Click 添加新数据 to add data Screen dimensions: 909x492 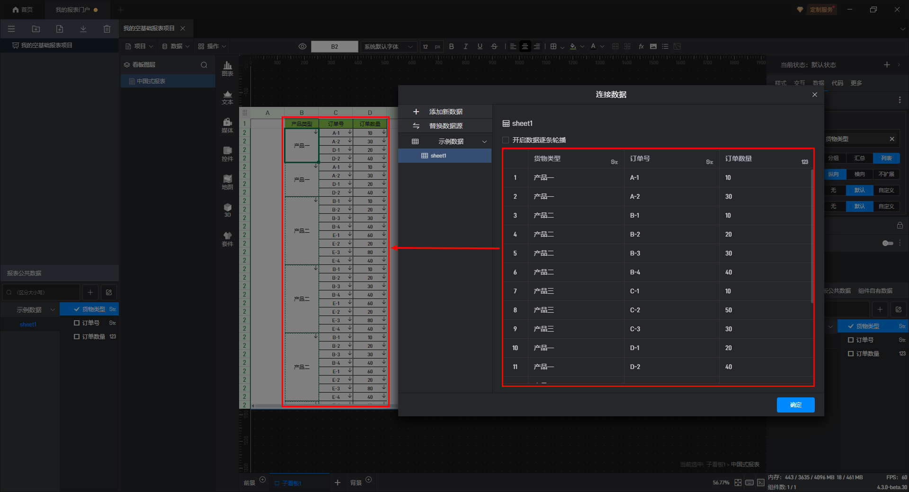point(446,112)
